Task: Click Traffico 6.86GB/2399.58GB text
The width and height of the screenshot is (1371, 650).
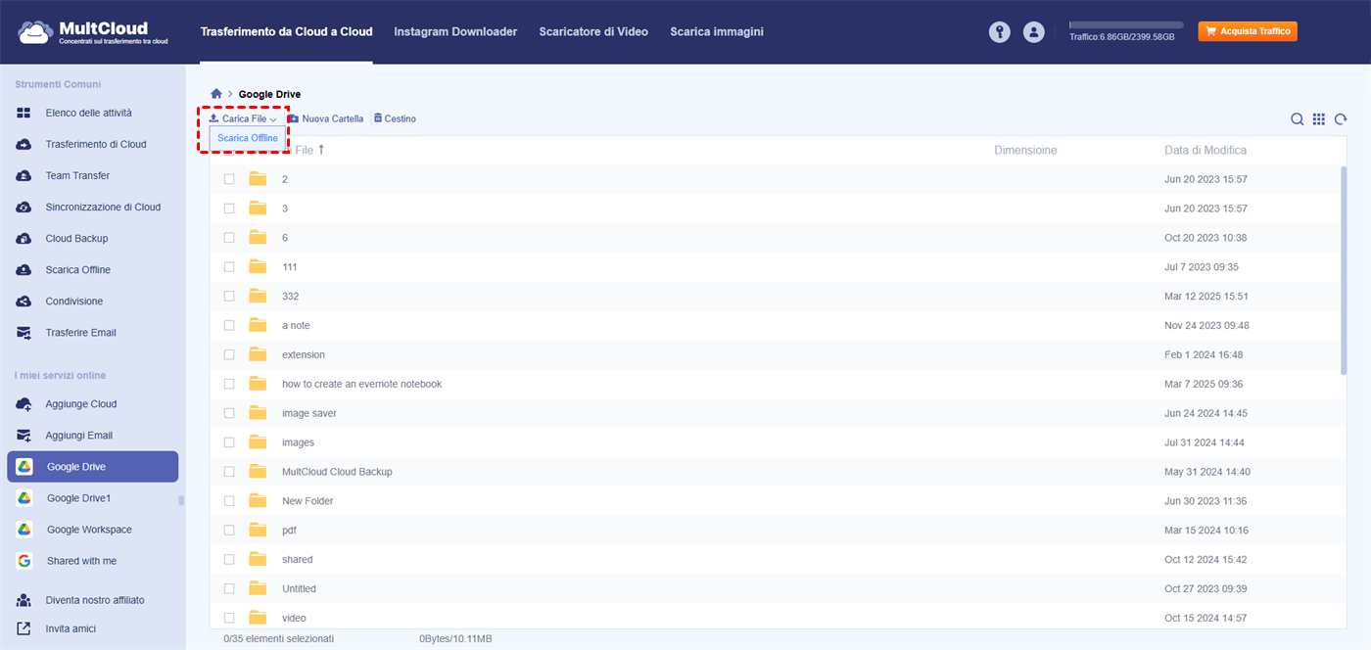Action: point(1121,37)
